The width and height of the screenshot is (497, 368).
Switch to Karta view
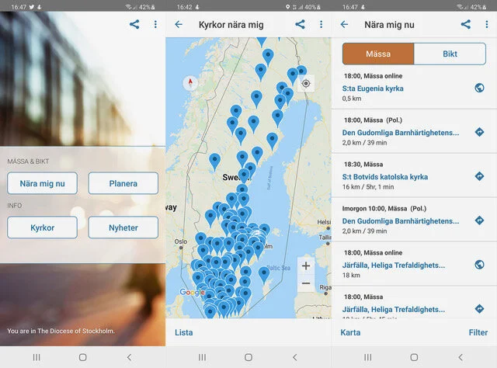coord(350,332)
